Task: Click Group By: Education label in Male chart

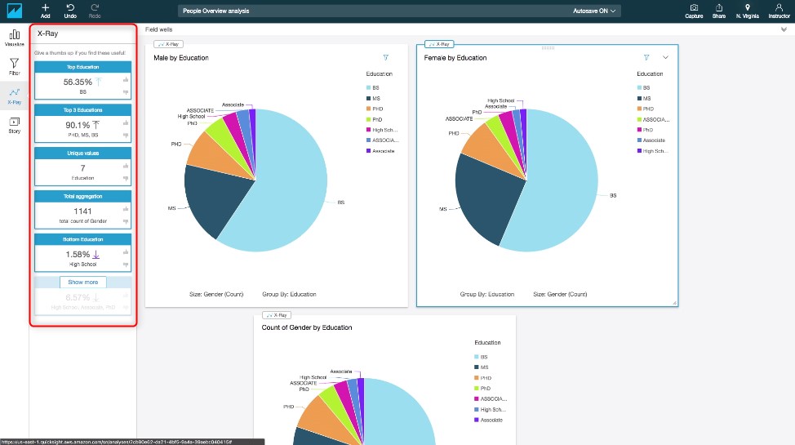Action: point(289,294)
